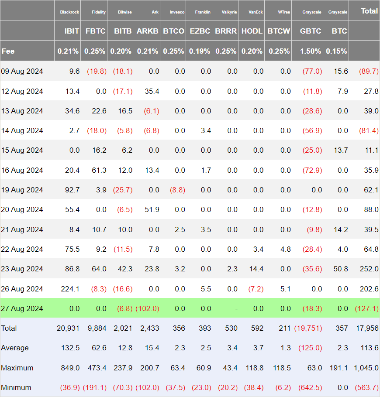Click the BTCW ticker header

point(279,31)
